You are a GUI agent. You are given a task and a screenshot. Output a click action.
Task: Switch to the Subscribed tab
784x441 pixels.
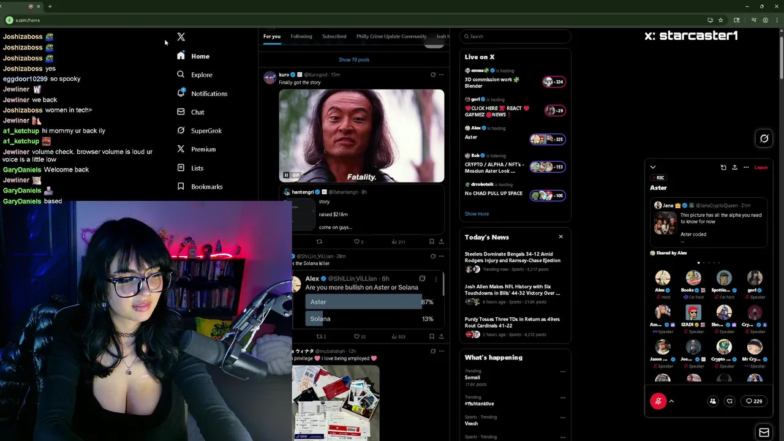pos(334,36)
